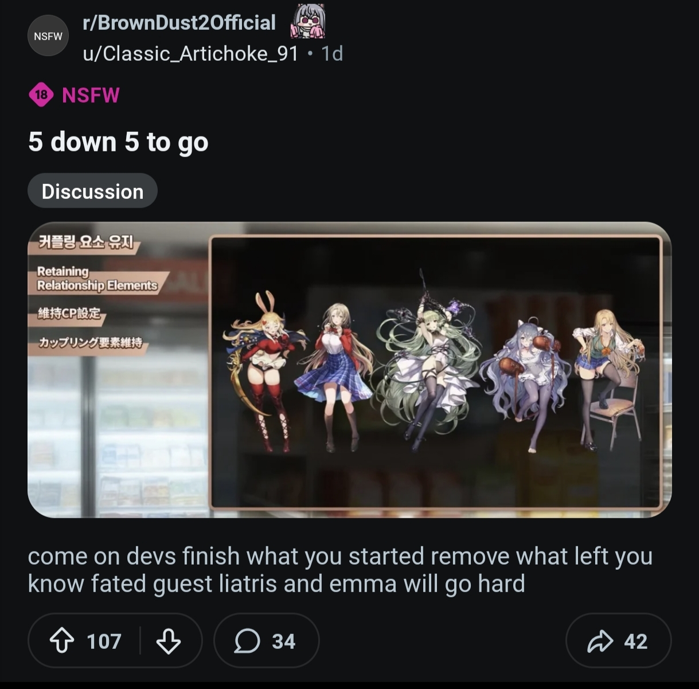Open comments via the speech bubble icon
Viewport: 699px width, 689px height.
pyautogui.click(x=247, y=641)
